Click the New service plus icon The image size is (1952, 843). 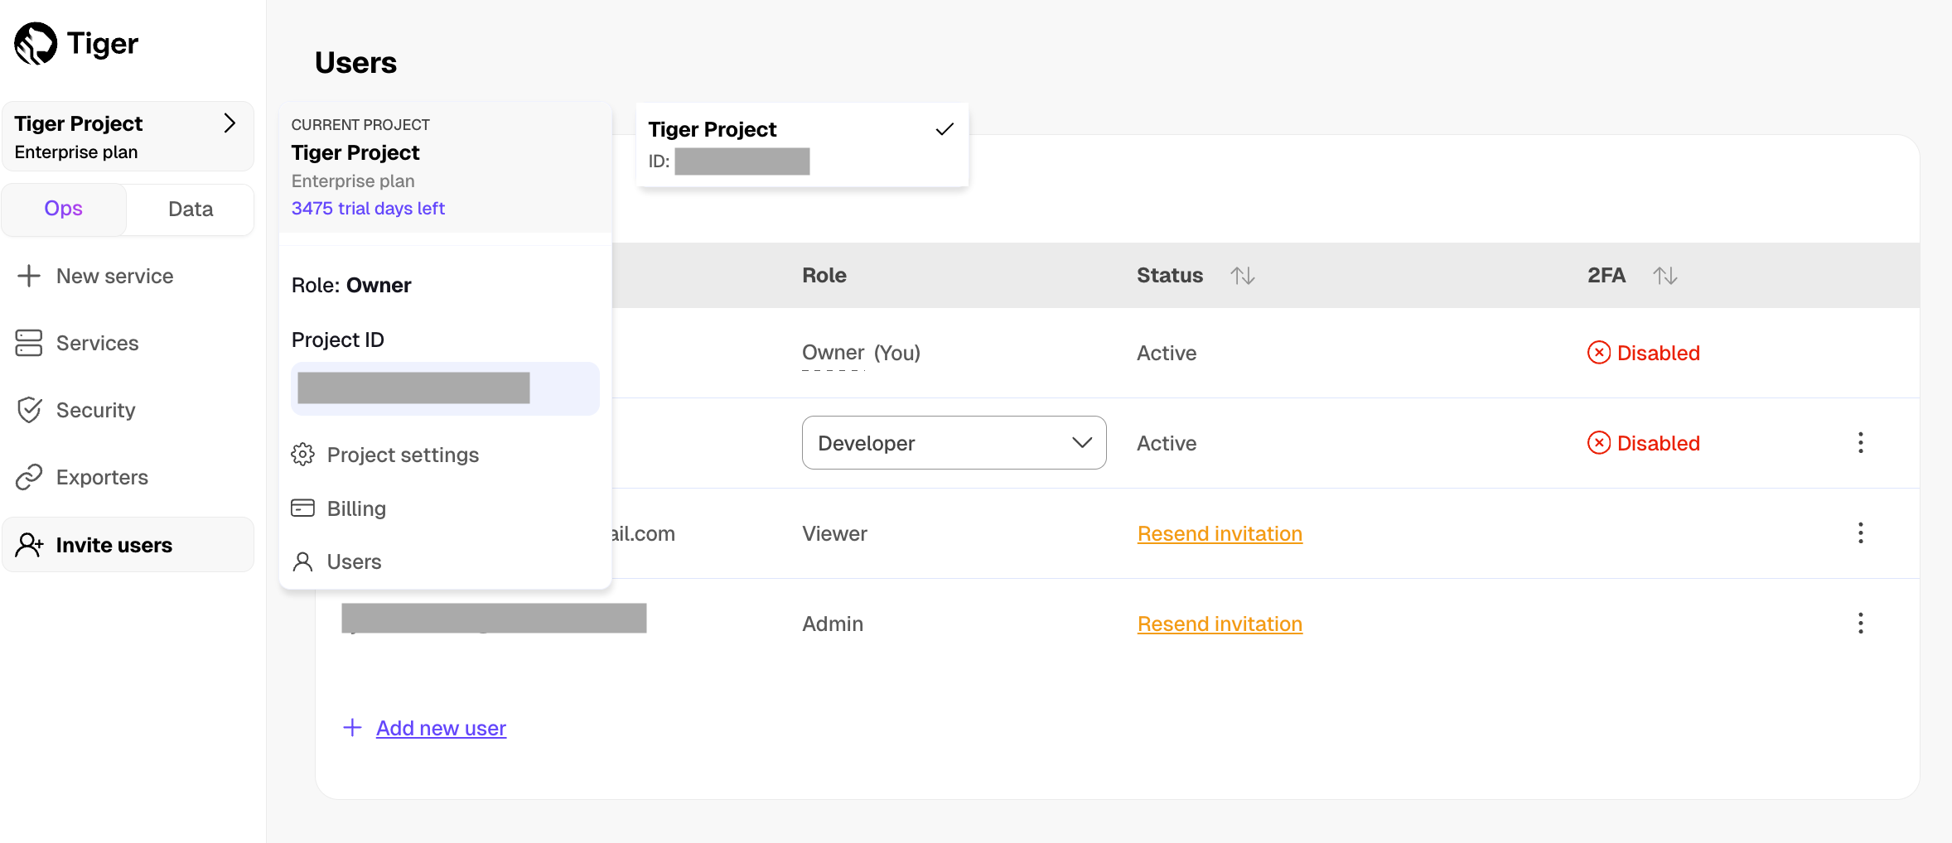click(29, 276)
